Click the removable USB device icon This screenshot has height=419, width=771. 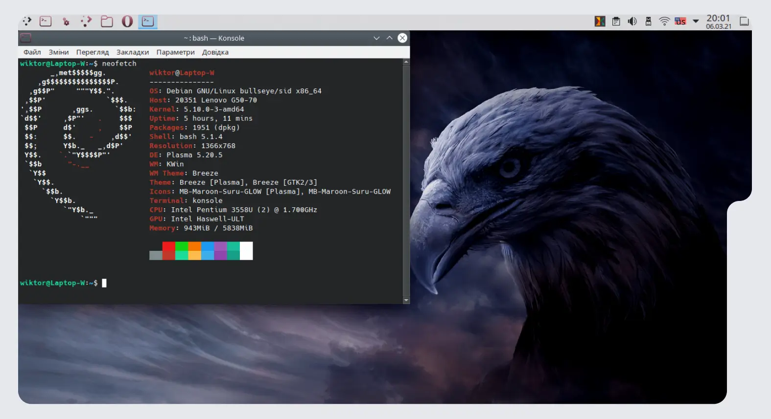point(648,21)
